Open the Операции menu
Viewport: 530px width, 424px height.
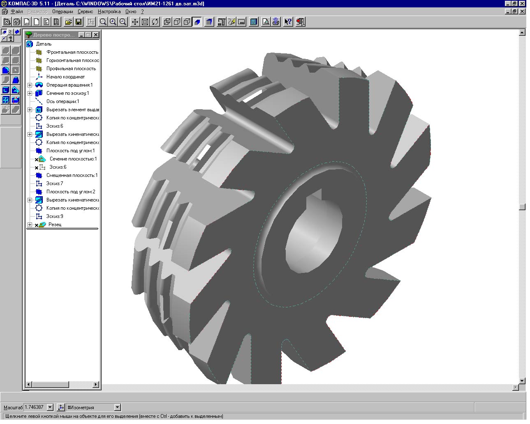(x=62, y=11)
